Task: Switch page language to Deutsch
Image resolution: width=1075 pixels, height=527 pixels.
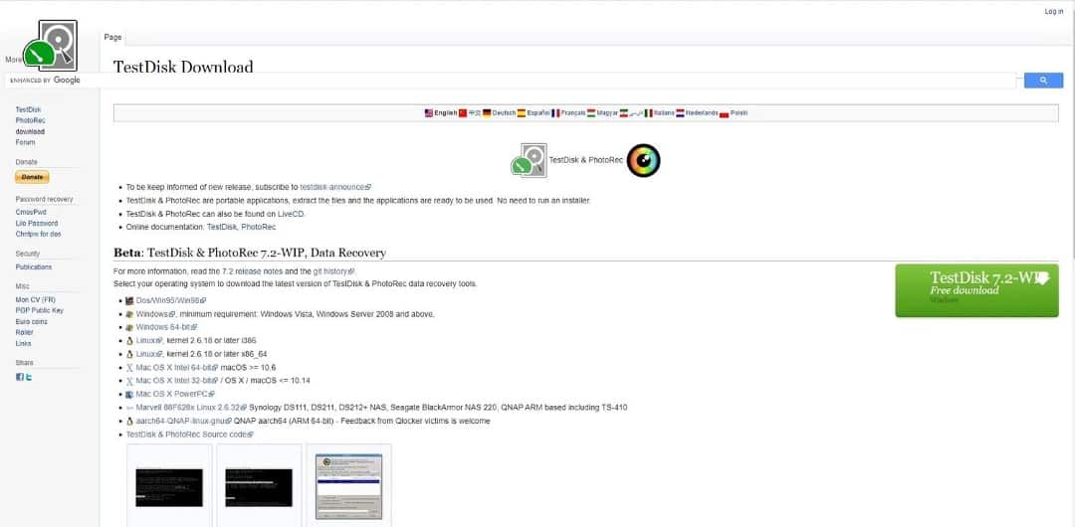Action: [x=504, y=113]
